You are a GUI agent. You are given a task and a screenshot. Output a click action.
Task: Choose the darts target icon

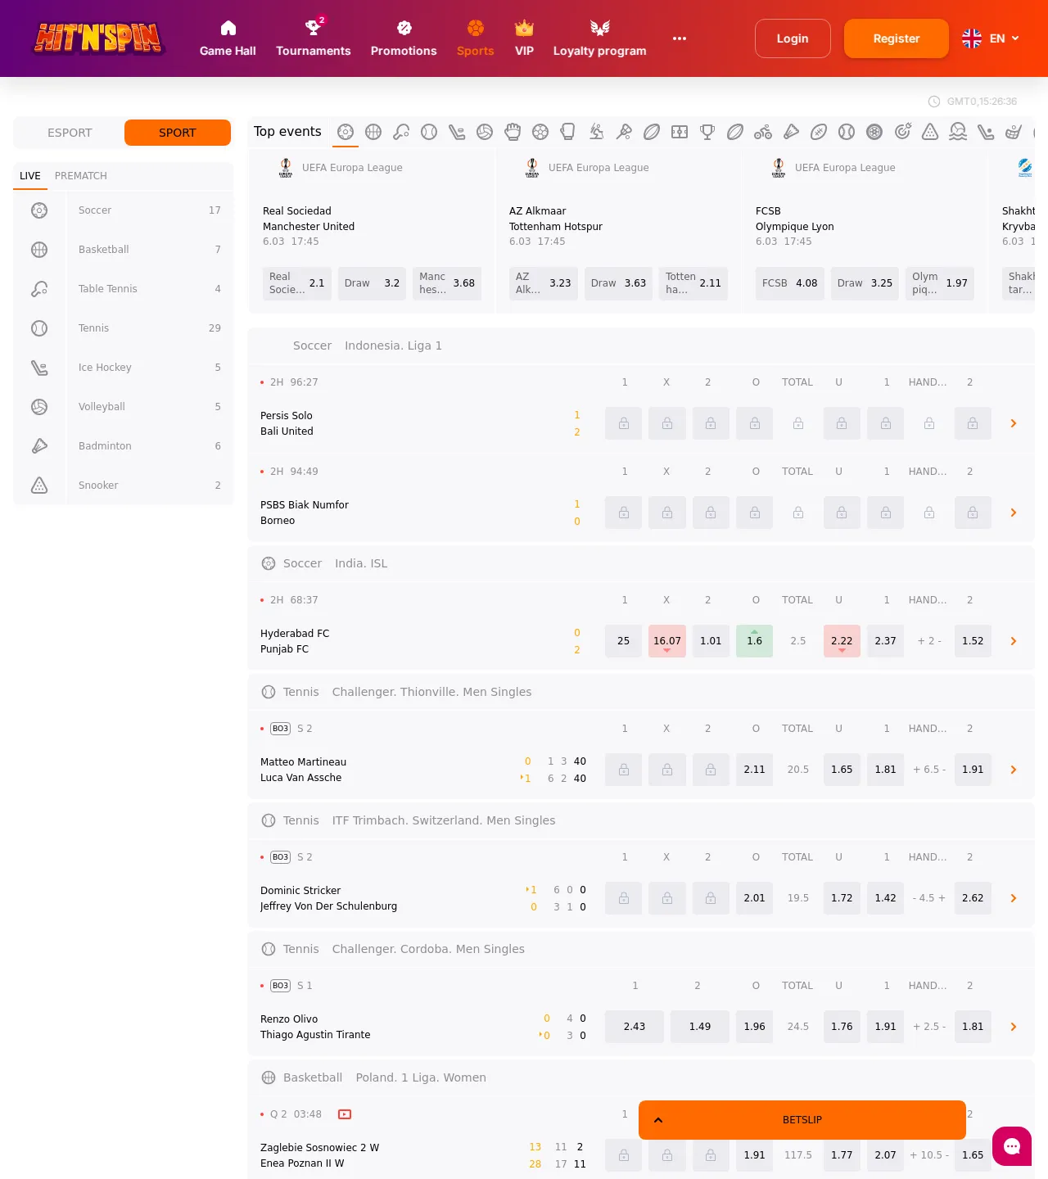(x=902, y=132)
